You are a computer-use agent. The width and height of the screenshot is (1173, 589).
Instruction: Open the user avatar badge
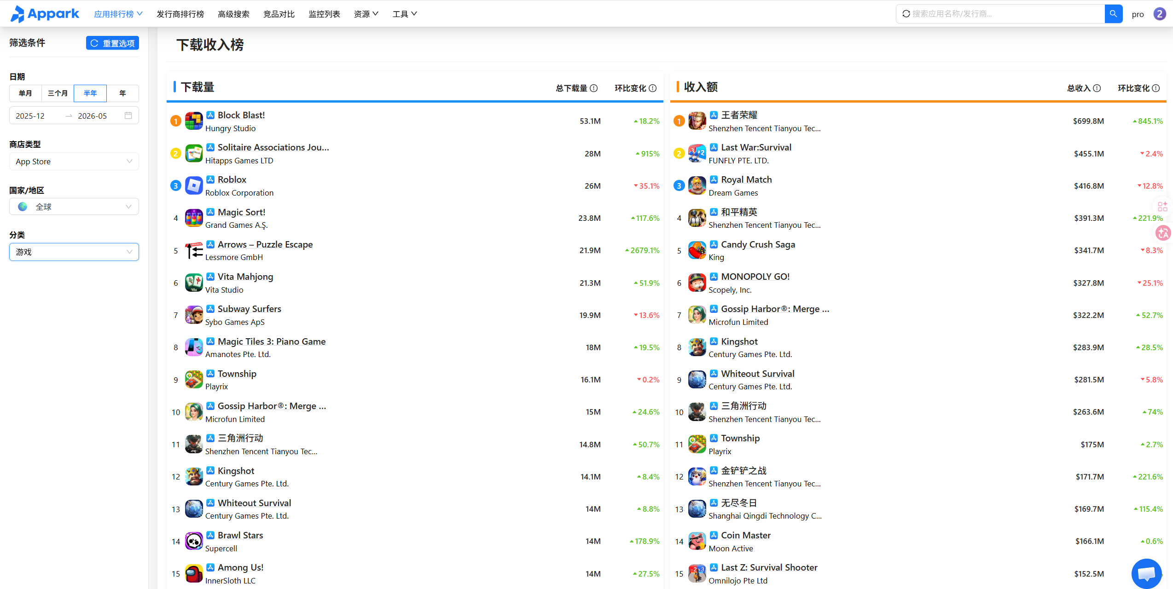1160,14
